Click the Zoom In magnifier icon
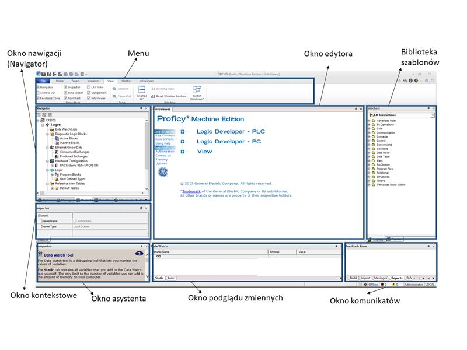 pyautogui.click(x=114, y=89)
